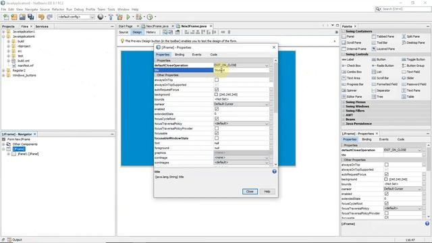
Task: Click the help icon in Properties dialog
Action: pyautogui.click(x=274, y=171)
